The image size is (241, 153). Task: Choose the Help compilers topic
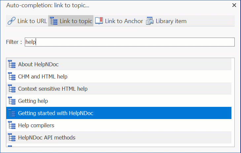[119, 125]
